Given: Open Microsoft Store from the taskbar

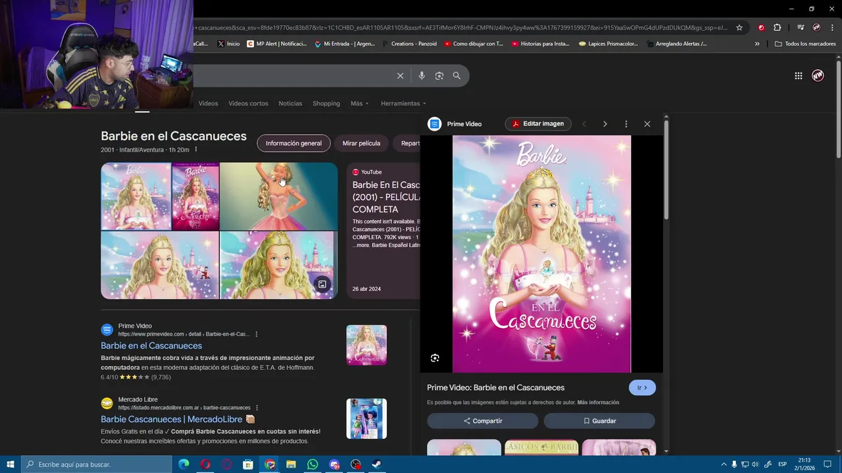Looking at the screenshot, I should click(x=248, y=464).
